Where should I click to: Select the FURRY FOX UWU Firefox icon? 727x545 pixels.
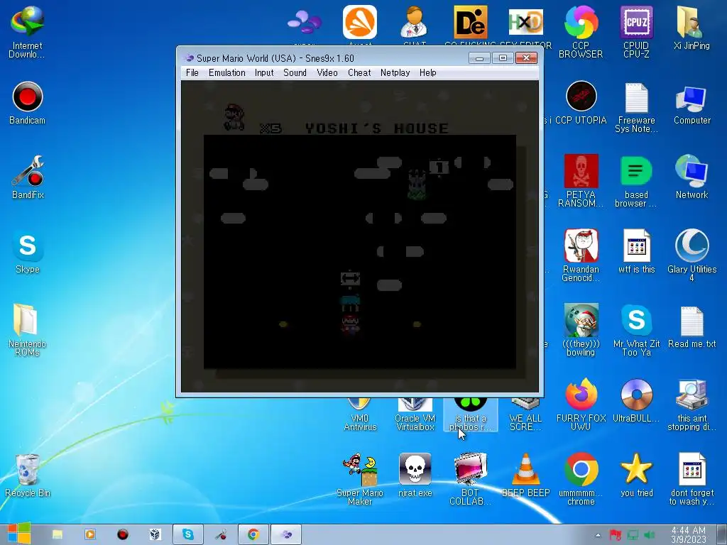[581, 404]
